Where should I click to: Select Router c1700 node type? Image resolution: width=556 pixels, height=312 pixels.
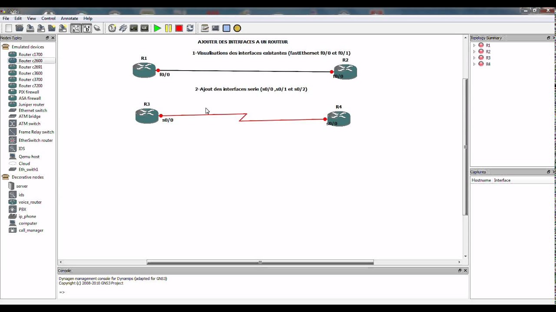tap(30, 55)
